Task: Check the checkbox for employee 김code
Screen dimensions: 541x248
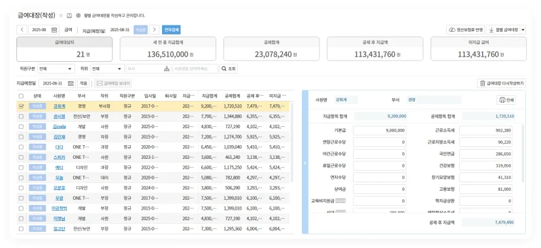Action: pos(22,126)
